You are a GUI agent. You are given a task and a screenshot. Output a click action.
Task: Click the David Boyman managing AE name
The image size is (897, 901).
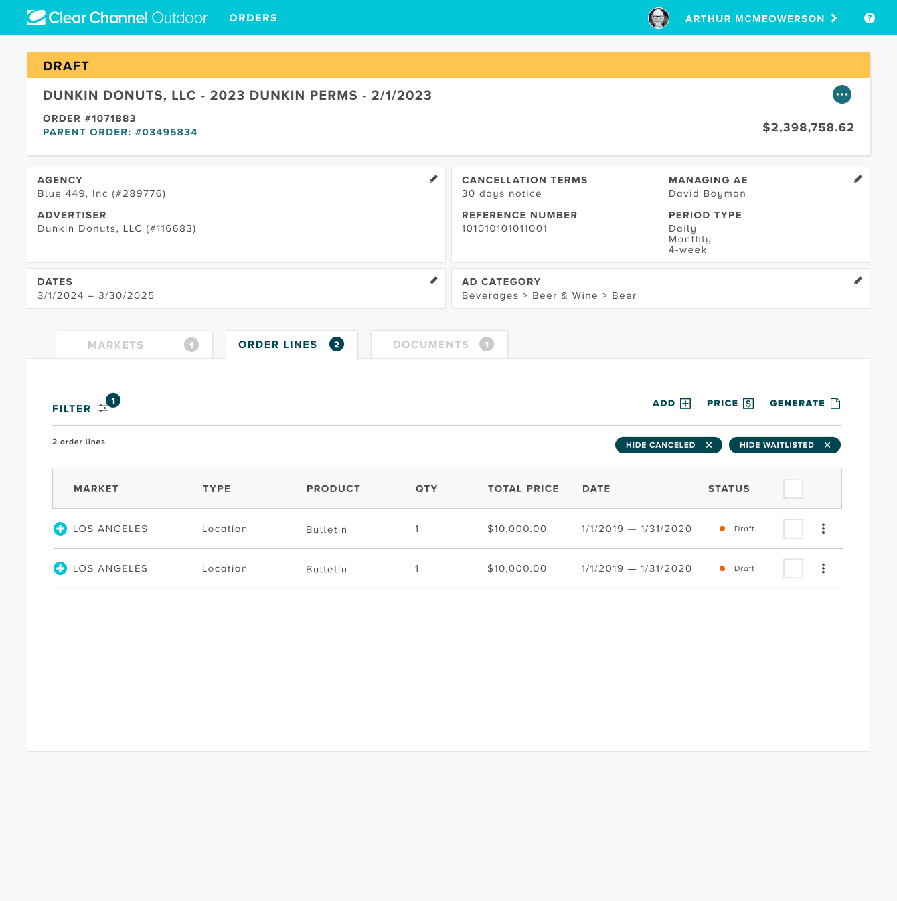tap(707, 193)
